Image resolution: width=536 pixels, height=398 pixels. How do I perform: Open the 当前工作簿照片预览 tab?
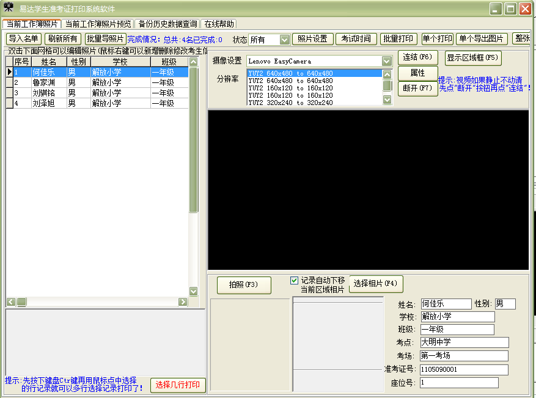click(98, 24)
